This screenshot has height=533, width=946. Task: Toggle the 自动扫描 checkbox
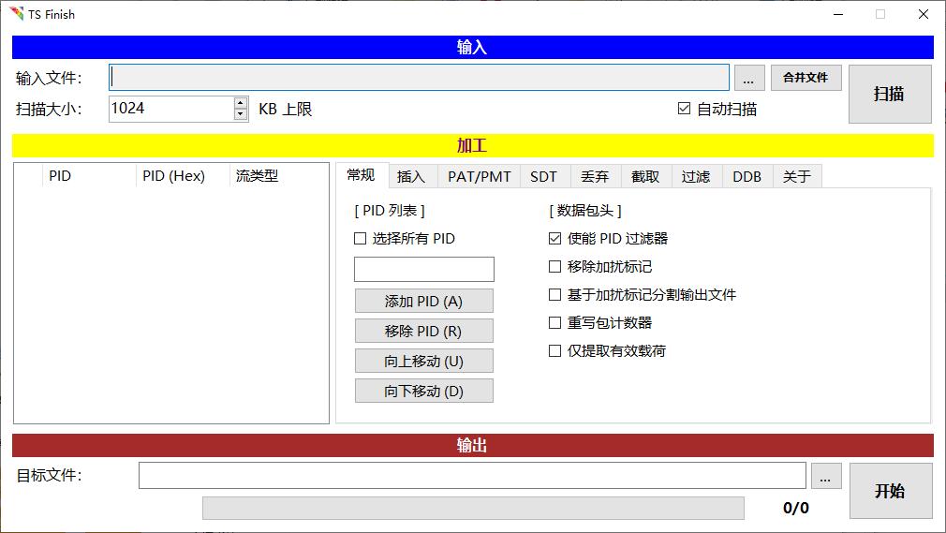pyautogui.click(x=717, y=109)
